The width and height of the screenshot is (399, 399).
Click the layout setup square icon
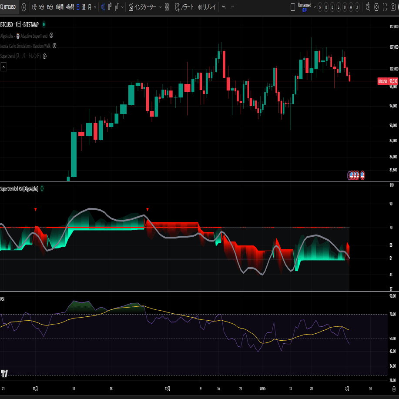[x=293, y=7]
